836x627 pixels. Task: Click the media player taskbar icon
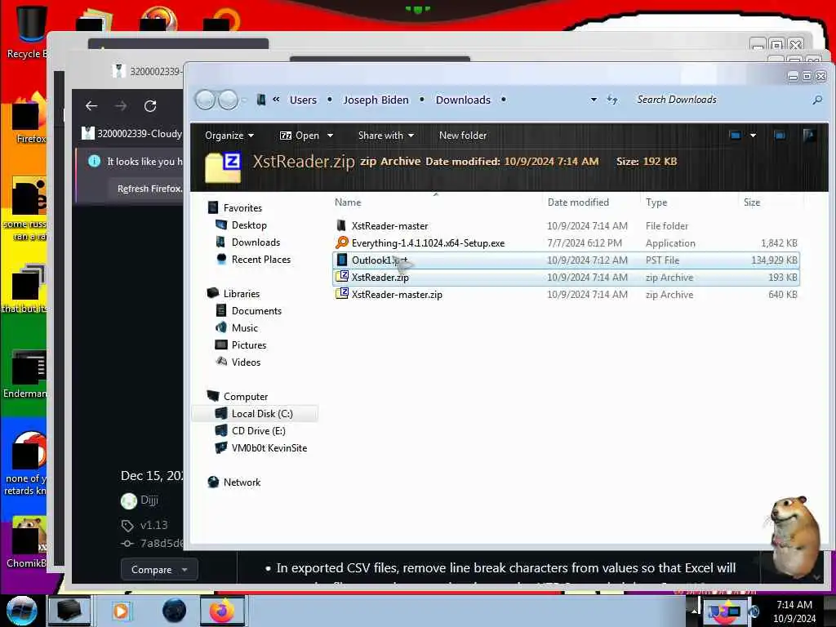tap(121, 611)
